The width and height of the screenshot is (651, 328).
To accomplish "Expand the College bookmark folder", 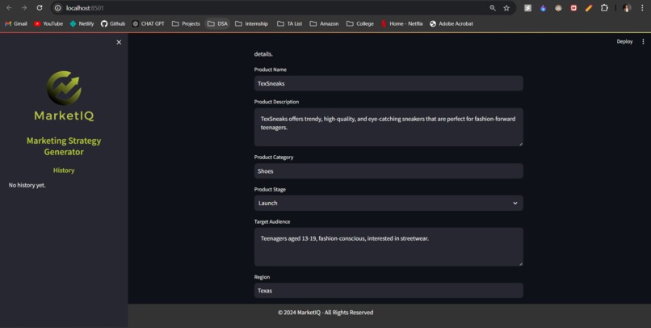I will tap(360, 23).
